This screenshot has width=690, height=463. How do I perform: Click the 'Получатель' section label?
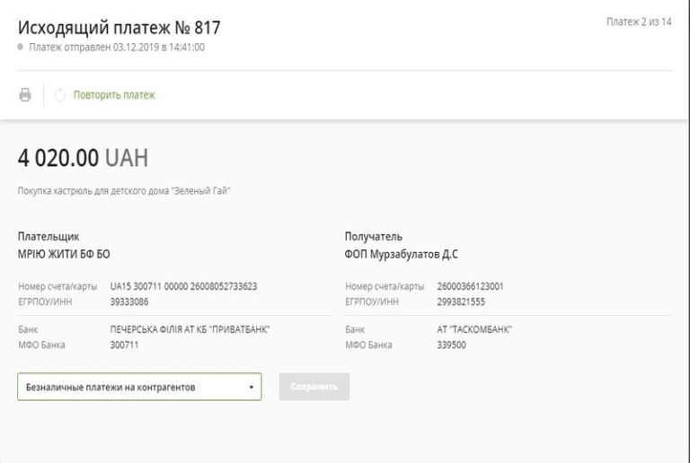coord(374,237)
